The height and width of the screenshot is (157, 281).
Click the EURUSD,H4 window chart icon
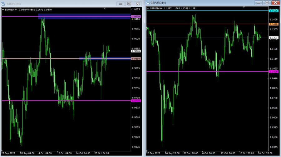pyautogui.click(x=3, y=4)
